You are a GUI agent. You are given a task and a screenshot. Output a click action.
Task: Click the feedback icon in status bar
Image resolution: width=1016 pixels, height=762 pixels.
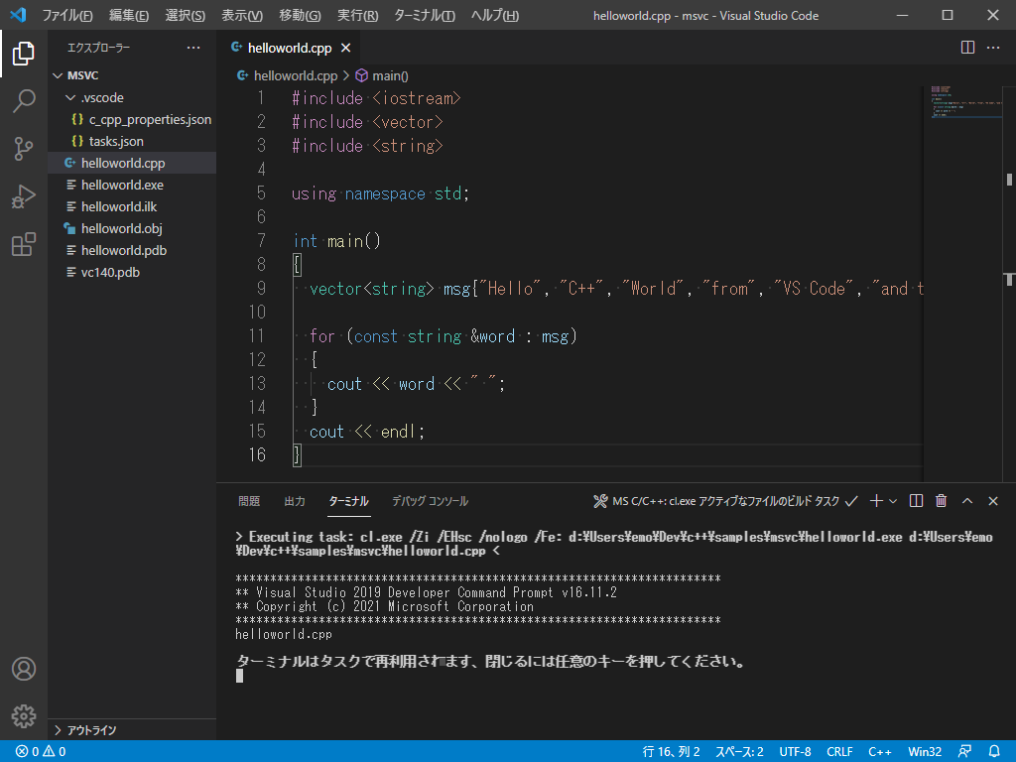coord(964,752)
